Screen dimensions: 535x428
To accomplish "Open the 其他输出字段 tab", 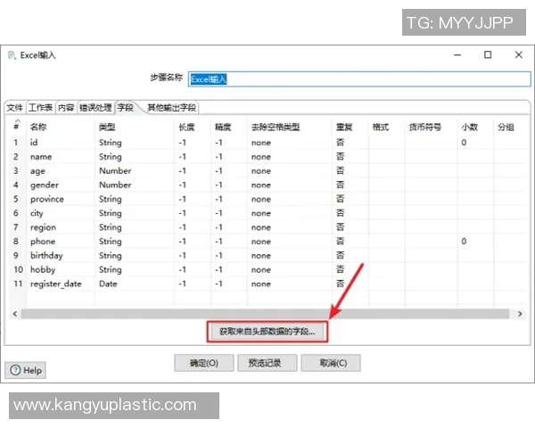I will click(x=171, y=108).
